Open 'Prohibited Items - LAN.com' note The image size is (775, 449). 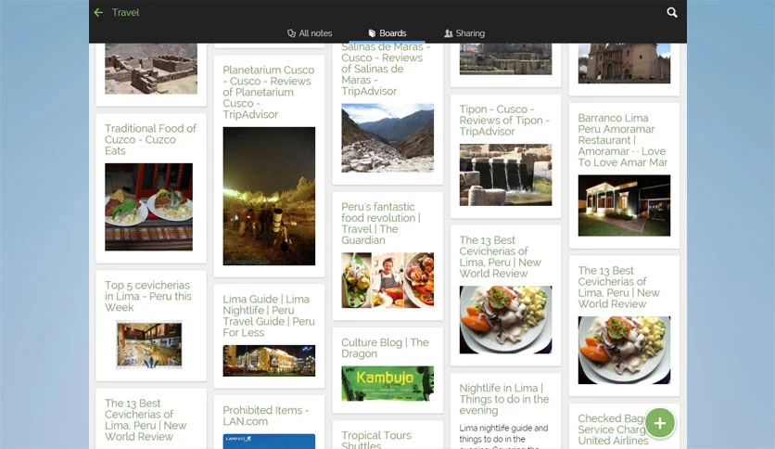coord(265,416)
